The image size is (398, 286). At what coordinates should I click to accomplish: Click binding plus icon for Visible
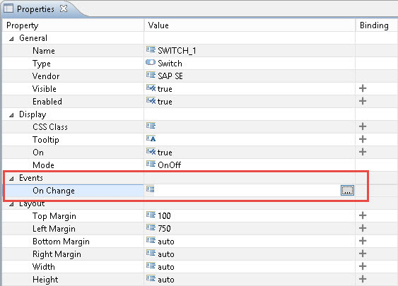(363, 88)
